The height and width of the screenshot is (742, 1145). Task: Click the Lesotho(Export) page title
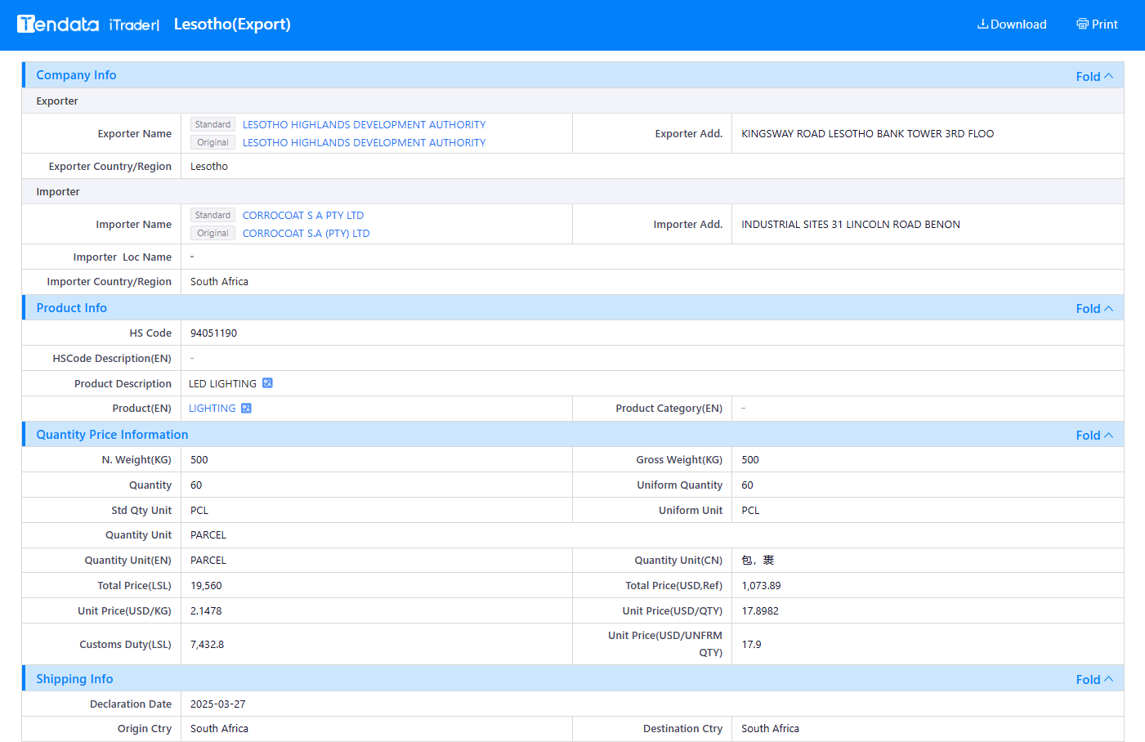tap(232, 25)
